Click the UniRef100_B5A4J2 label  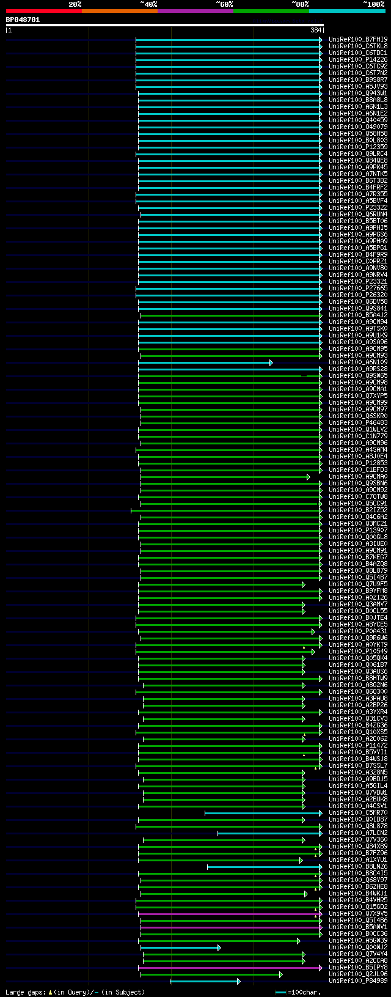(x=358, y=315)
